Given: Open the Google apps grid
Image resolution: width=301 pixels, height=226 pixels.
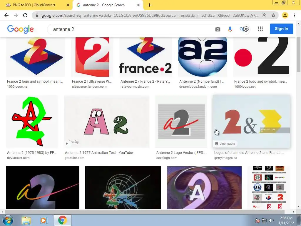Looking at the screenshot, I should pos(260,29).
